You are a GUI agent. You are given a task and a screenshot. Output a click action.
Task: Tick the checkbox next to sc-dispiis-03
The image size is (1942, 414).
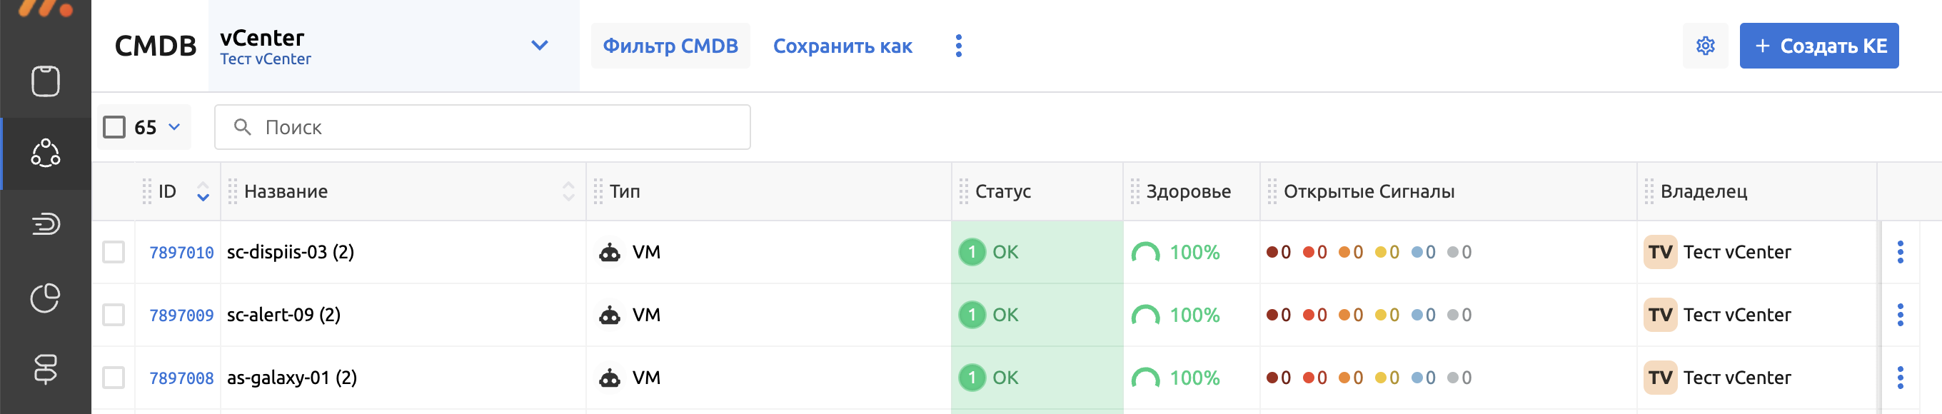click(114, 253)
